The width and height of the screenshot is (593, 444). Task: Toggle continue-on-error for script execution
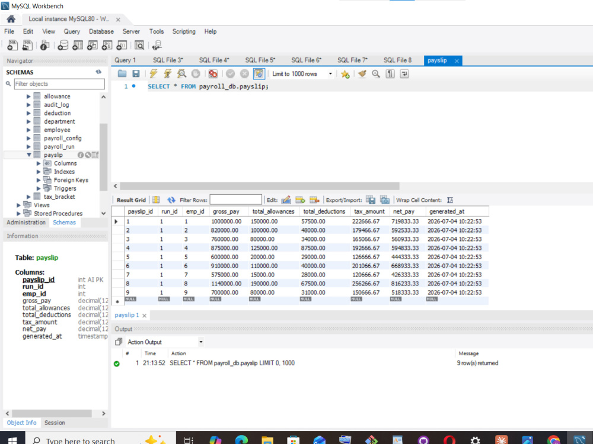213,73
